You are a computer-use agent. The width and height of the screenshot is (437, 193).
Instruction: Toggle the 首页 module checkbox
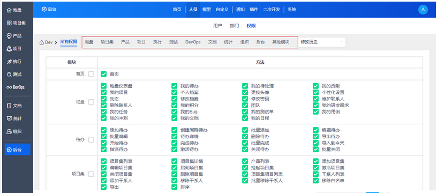(91, 74)
